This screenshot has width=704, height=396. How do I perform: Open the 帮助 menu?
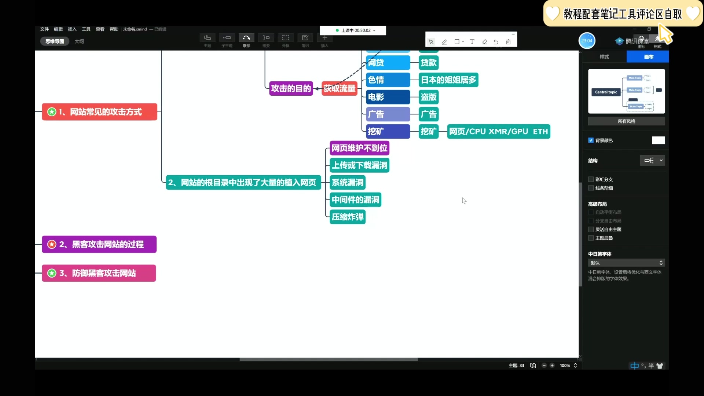tap(114, 29)
